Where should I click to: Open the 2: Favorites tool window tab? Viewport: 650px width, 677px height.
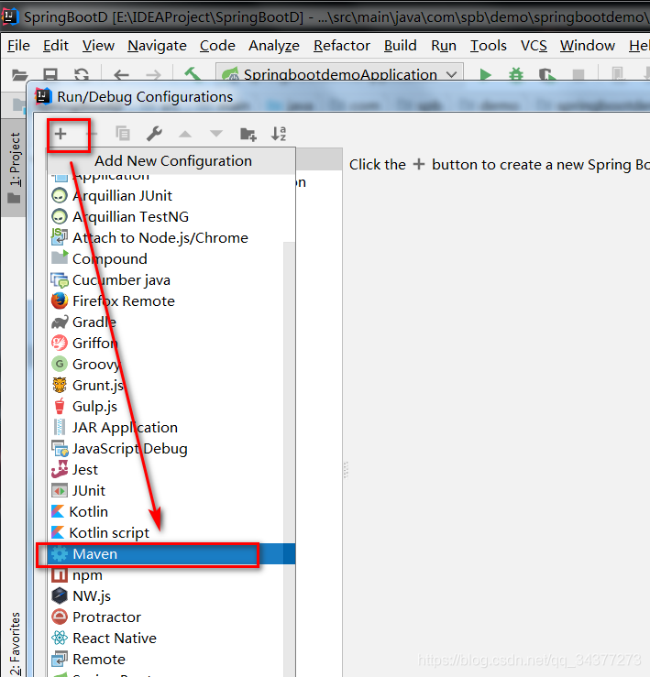[15, 643]
